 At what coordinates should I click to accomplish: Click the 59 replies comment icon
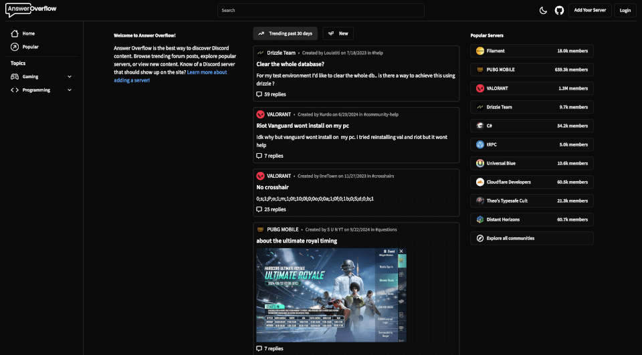tap(259, 94)
